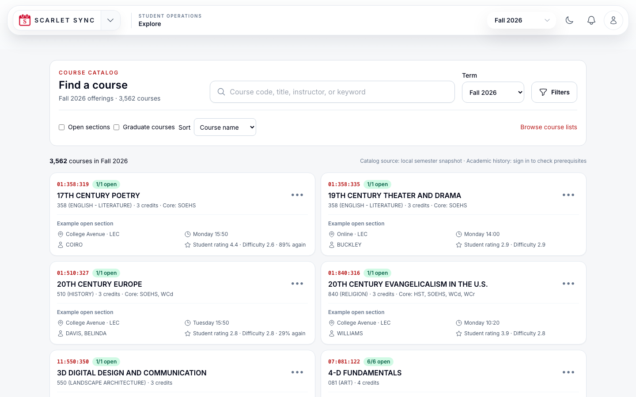Click the clock icon beside Monday 10:20
This screenshot has width=636, height=397.
(x=459, y=323)
